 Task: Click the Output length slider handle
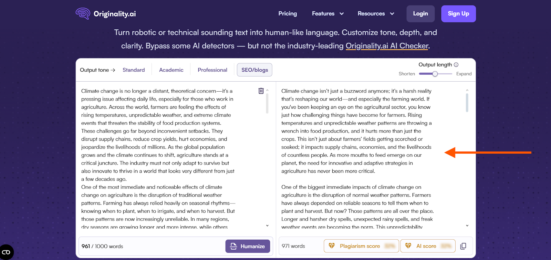point(435,74)
